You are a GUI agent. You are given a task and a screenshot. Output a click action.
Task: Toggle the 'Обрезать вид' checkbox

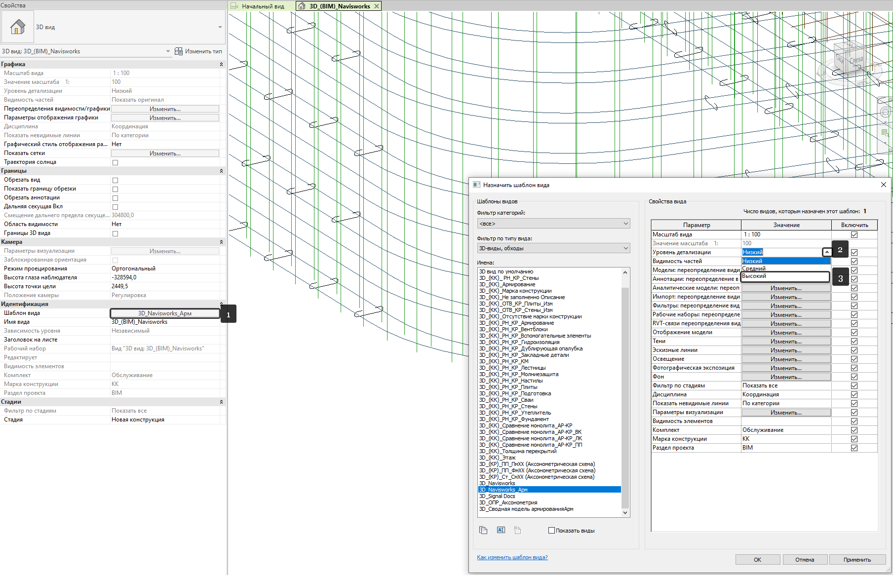pyautogui.click(x=115, y=180)
